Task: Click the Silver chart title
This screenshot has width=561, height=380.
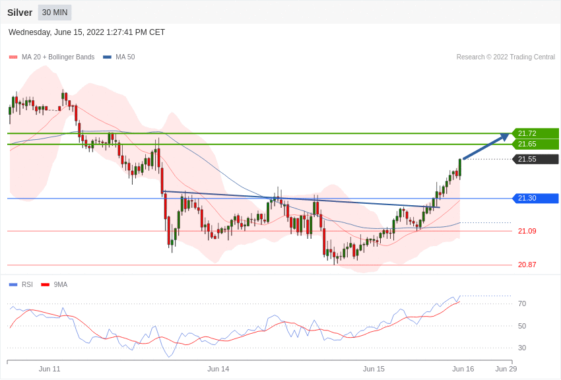Action: coord(20,13)
